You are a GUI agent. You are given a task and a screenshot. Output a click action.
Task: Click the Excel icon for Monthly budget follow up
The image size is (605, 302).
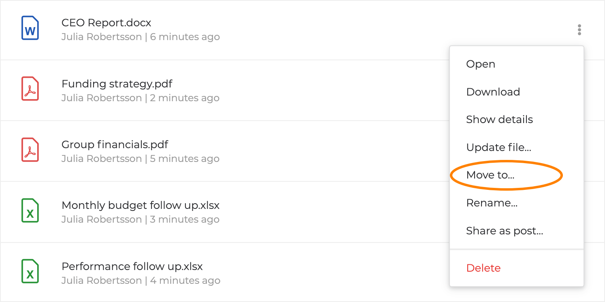(x=30, y=211)
